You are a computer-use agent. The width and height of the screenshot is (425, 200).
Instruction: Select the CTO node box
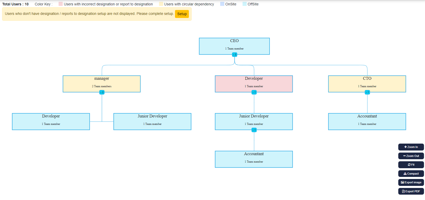pyautogui.click(x=367, y=83)
